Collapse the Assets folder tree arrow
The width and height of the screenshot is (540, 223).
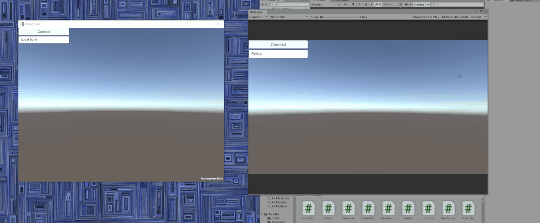coord(261,214)
